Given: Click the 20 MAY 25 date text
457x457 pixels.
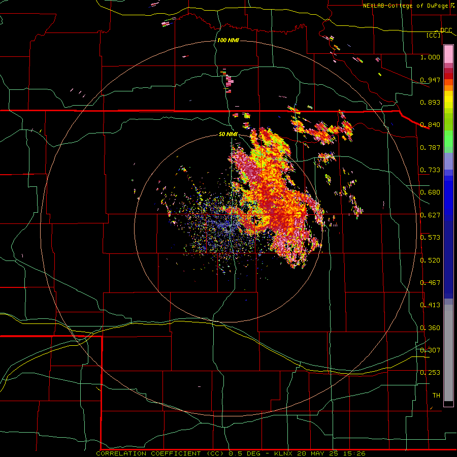Looking at the screenshot, I should coord(317,453).
